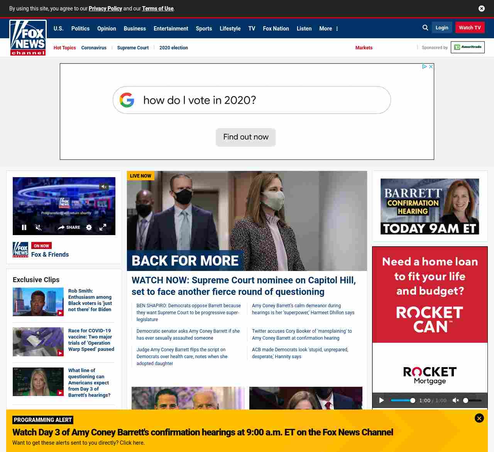The image size is (494, 452).
Task: Open live video settings gear
Action: pos(89,227)
